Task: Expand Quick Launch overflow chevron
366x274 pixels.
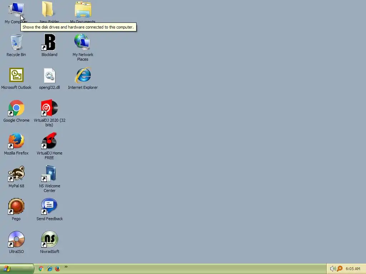Action: pyautogui.click(x=66, y=267)
